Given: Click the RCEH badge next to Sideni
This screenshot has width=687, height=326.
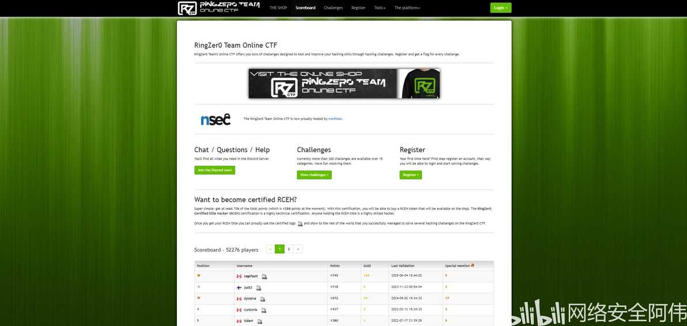Looking at the screenshot, I should point(259,321).
